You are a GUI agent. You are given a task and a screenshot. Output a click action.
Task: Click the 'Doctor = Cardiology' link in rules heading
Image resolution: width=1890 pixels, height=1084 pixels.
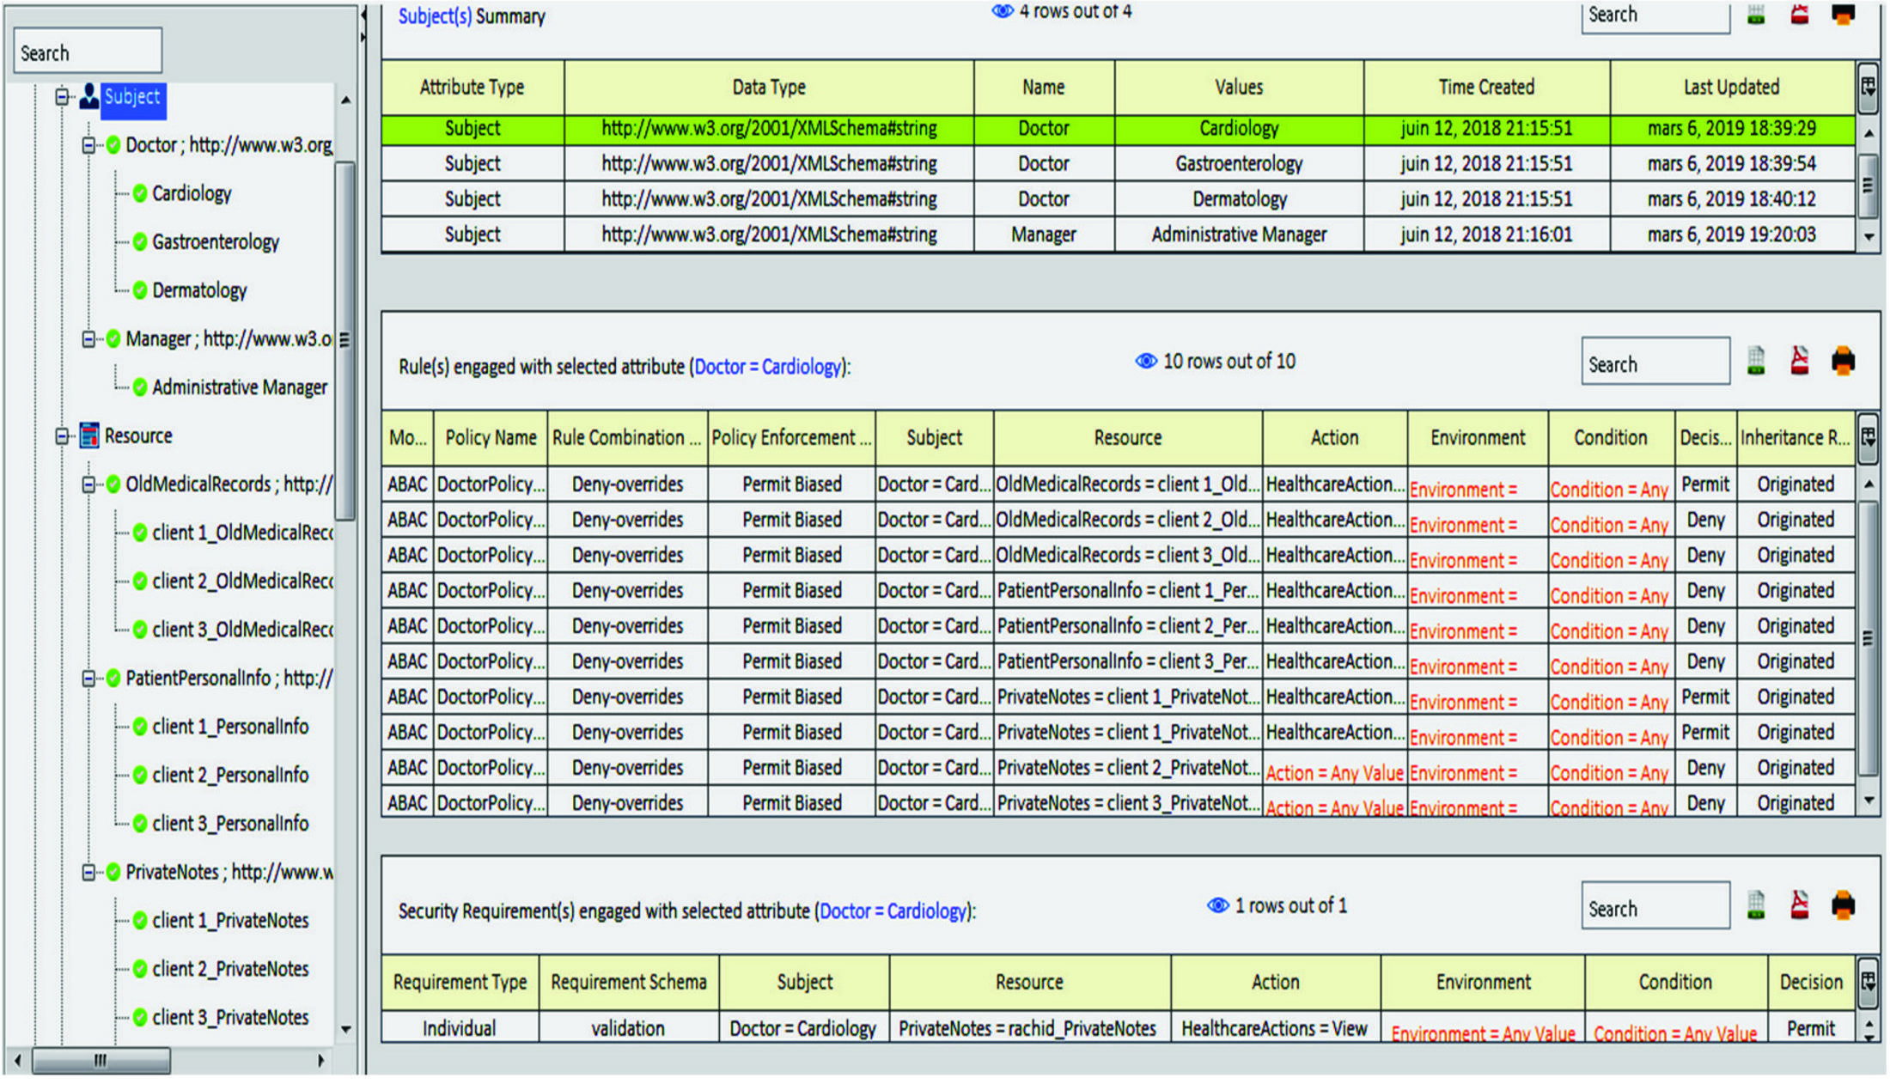768,367
